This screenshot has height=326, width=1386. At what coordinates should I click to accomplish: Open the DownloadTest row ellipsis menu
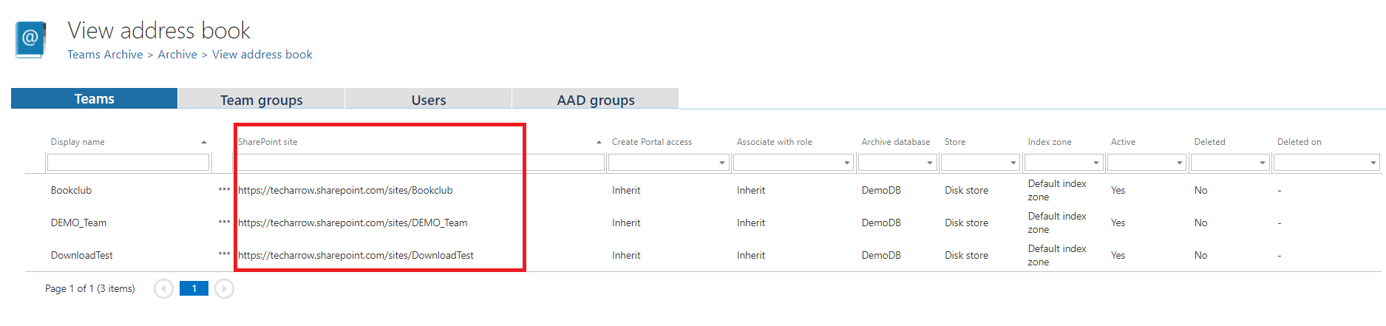point(224,254)
